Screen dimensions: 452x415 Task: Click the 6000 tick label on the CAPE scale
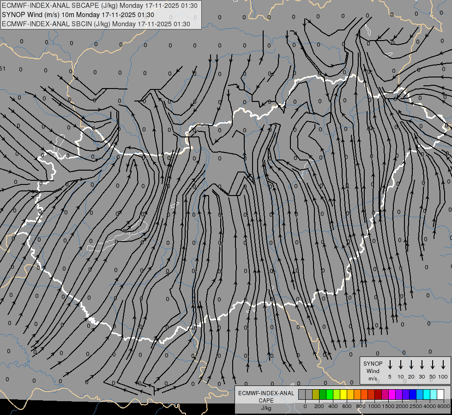coord(444,406)
